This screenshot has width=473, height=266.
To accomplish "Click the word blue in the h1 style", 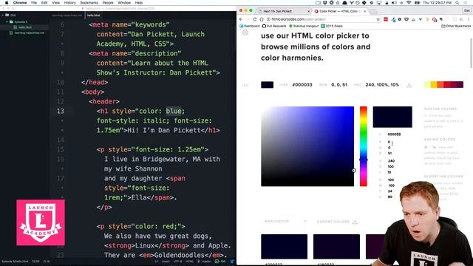I will tap(174, 111).
